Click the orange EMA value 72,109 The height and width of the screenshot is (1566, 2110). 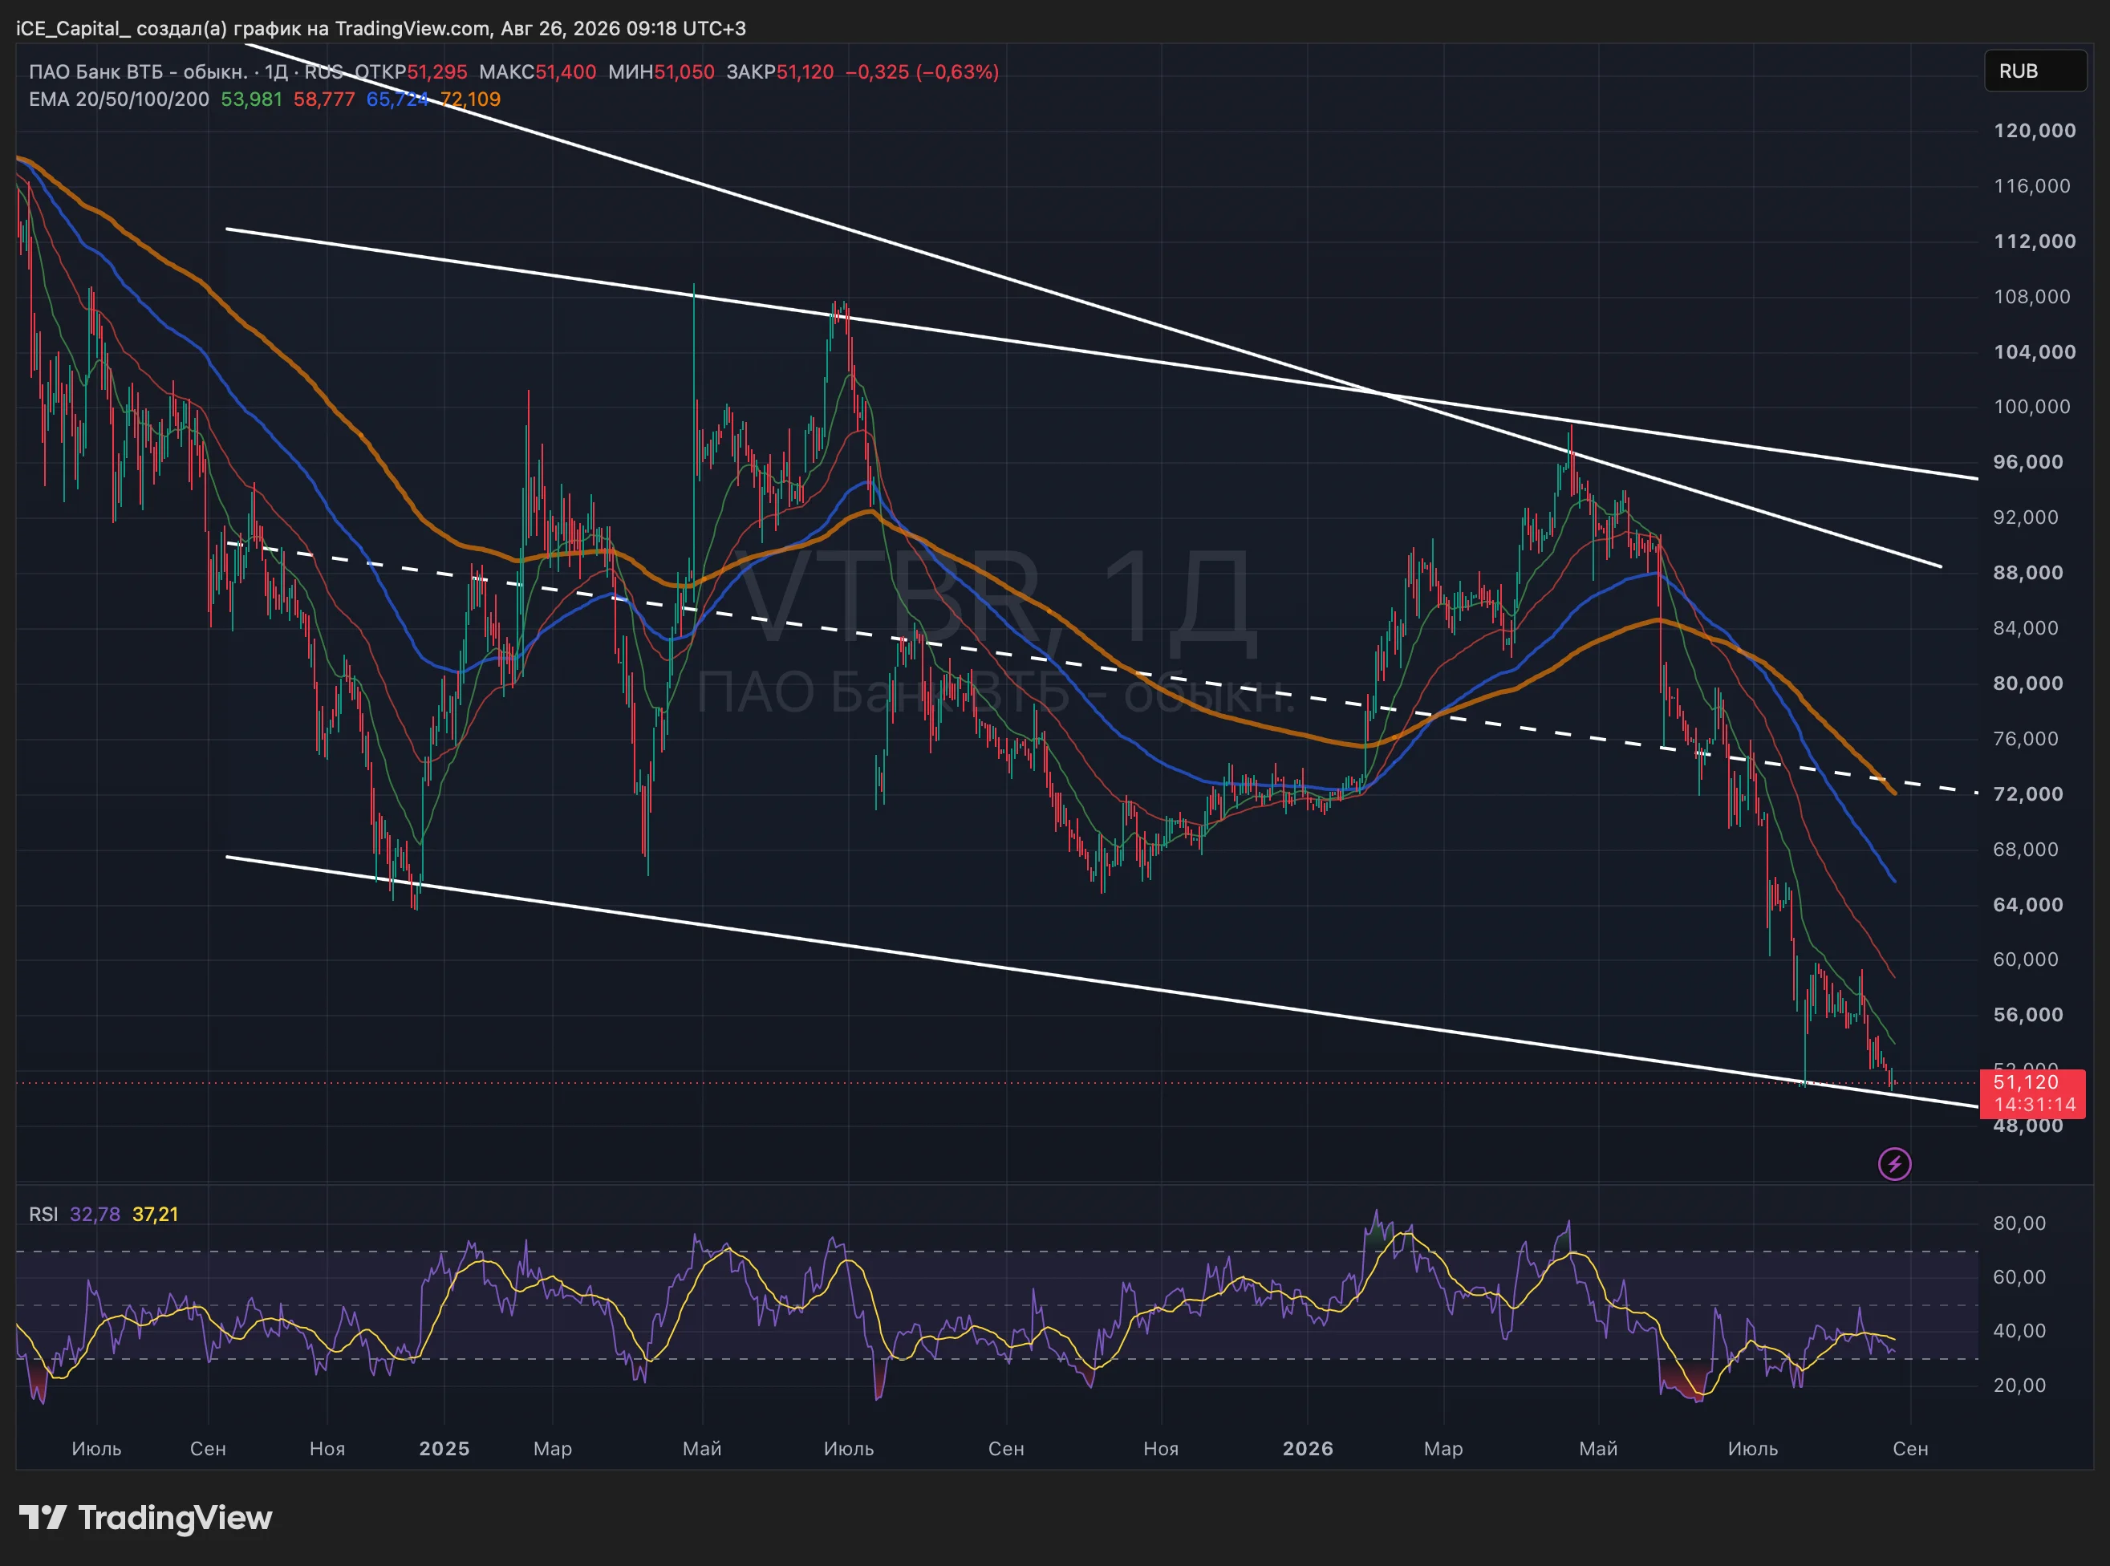pos(470,99)
